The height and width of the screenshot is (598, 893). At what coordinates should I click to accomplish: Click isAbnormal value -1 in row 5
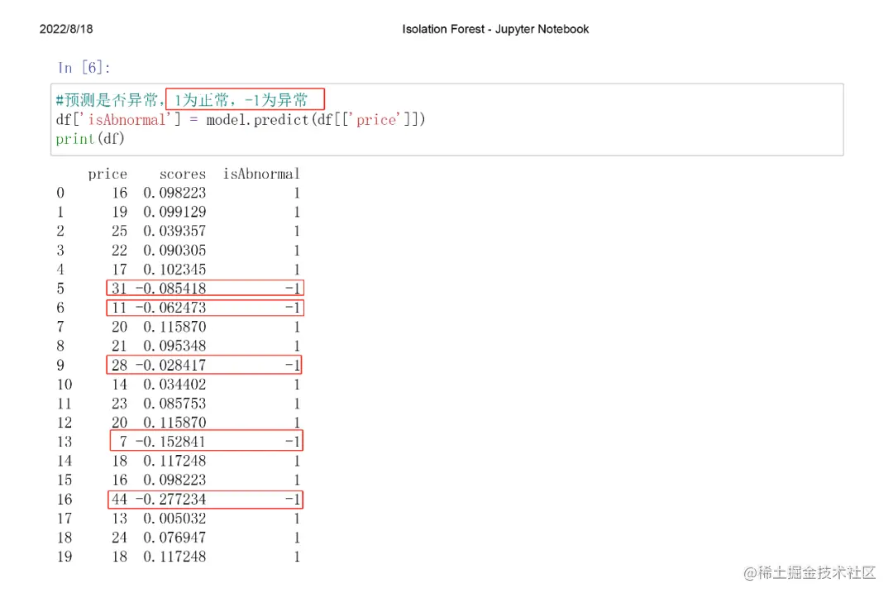[x=292, y=289]
